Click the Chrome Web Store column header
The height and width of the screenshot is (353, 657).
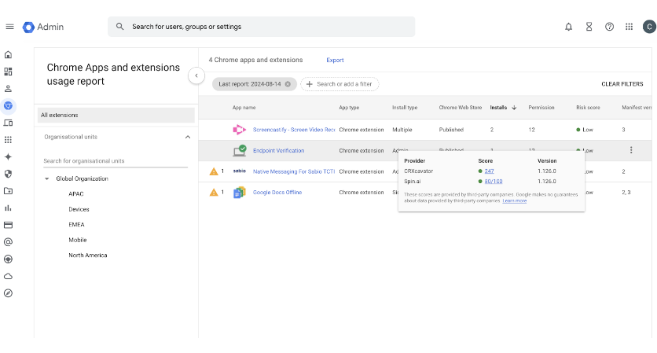[x=460, y=108]
